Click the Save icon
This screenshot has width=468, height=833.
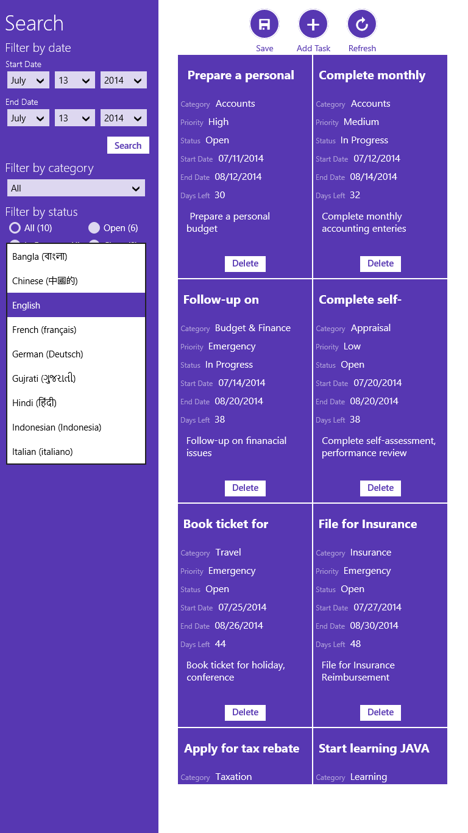point(264,24)
